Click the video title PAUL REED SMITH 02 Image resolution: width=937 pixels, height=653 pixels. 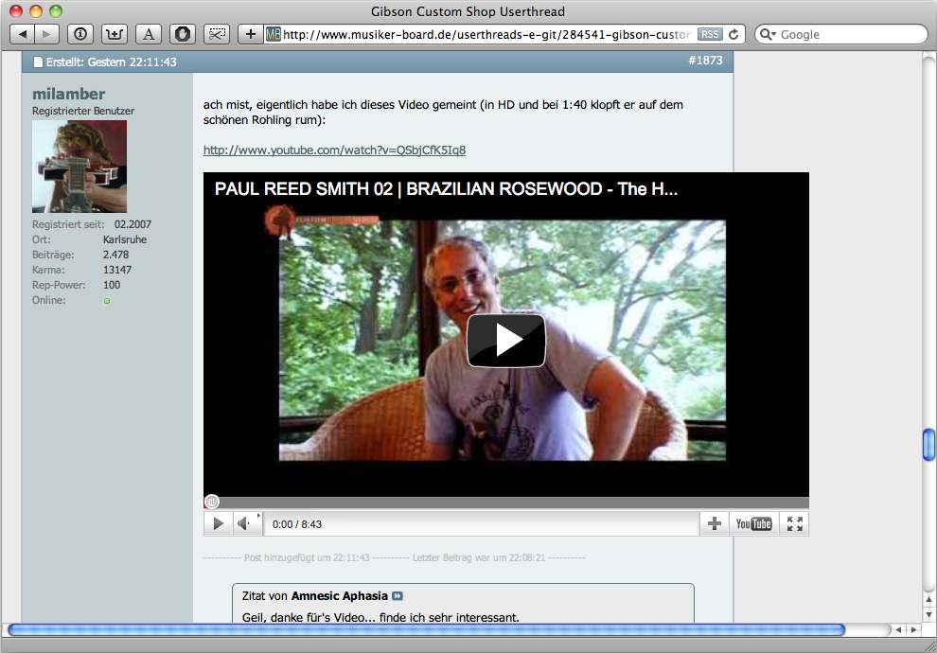446,188
